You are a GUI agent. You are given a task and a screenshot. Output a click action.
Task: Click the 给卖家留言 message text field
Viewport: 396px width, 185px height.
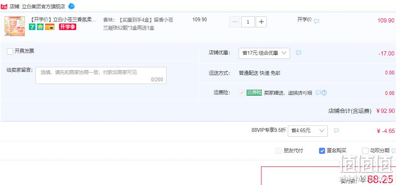click(x=101, y=75)
